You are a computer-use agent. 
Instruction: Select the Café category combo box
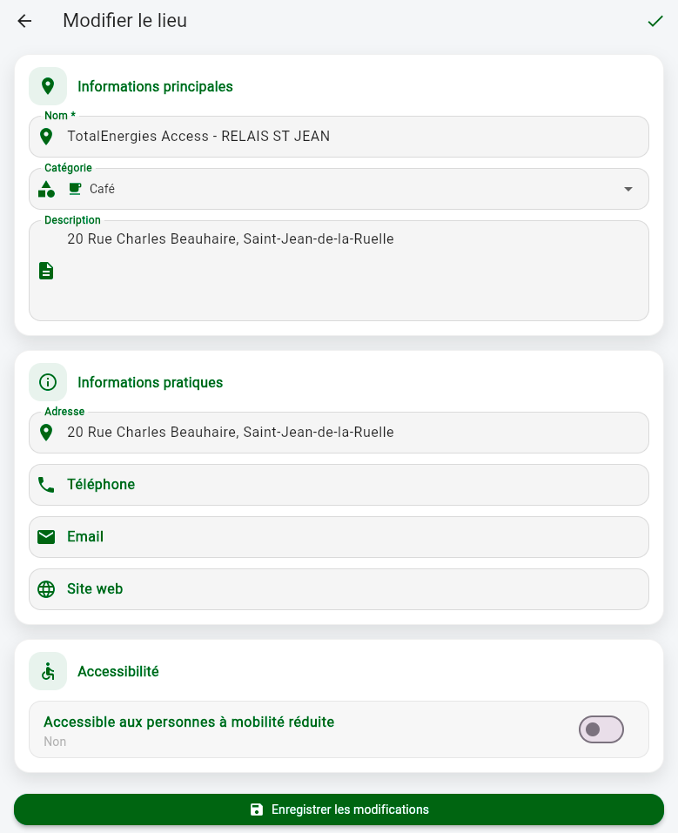pyautogui.click(x=348, y=189)
